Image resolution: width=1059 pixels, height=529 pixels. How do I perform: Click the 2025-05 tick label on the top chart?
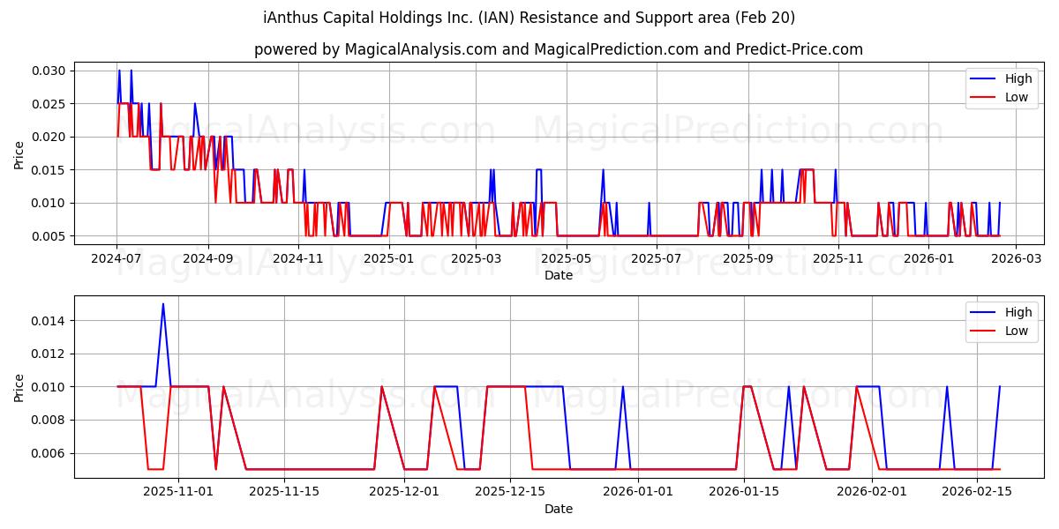point(567,258)
